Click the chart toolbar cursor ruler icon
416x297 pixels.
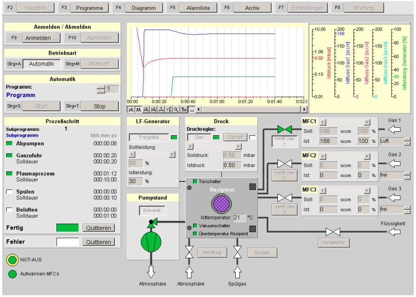[191, 109]
